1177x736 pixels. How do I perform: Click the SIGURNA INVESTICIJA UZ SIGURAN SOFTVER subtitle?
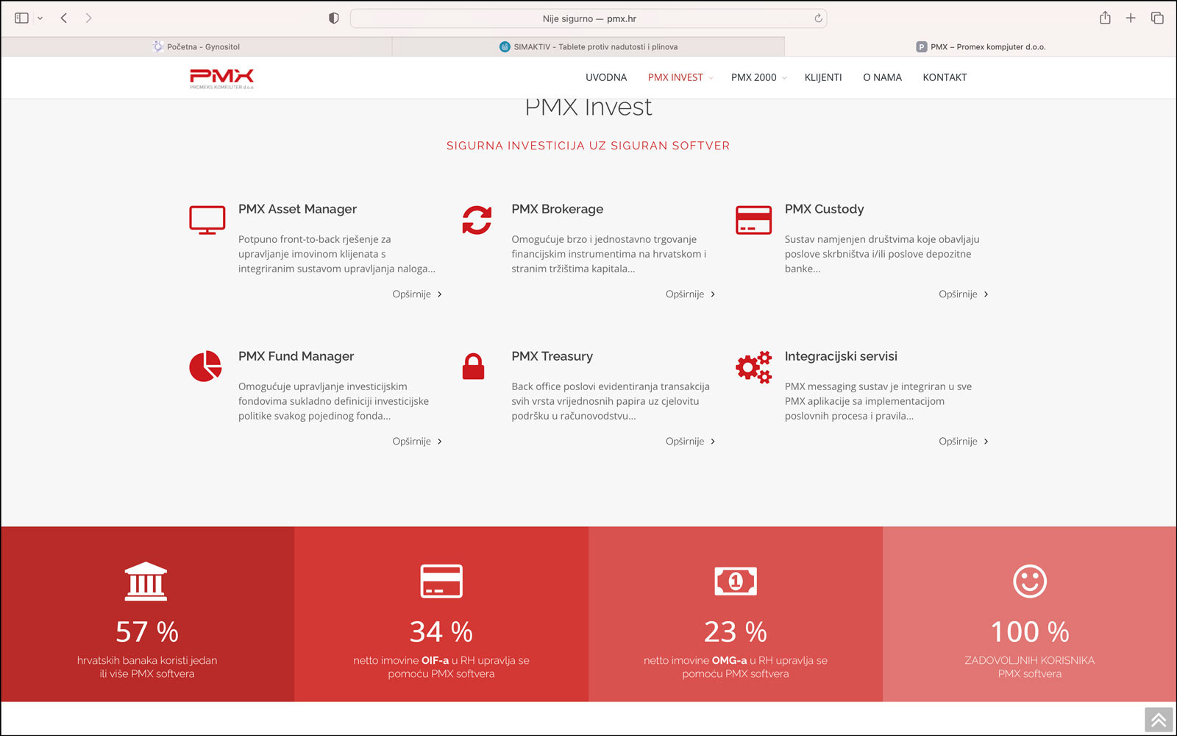pyautogui.click(x=588, y=146)
